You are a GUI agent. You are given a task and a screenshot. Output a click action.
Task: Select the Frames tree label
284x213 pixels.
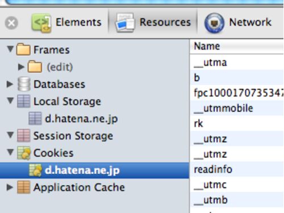click(x=52, y=50)
